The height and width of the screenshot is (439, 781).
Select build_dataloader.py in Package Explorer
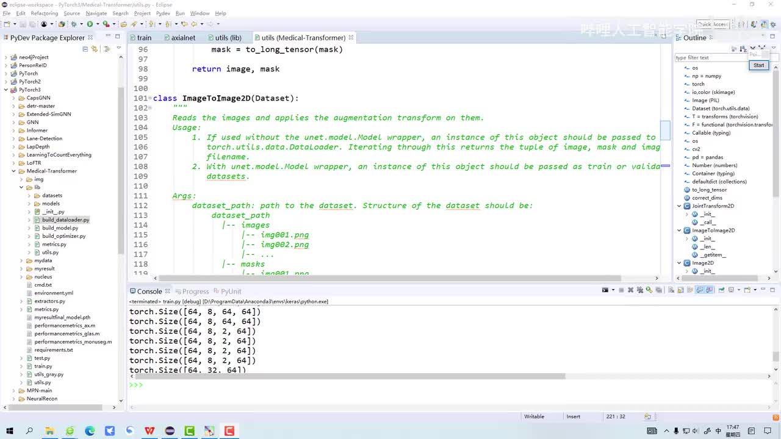[x=65, y=220]
